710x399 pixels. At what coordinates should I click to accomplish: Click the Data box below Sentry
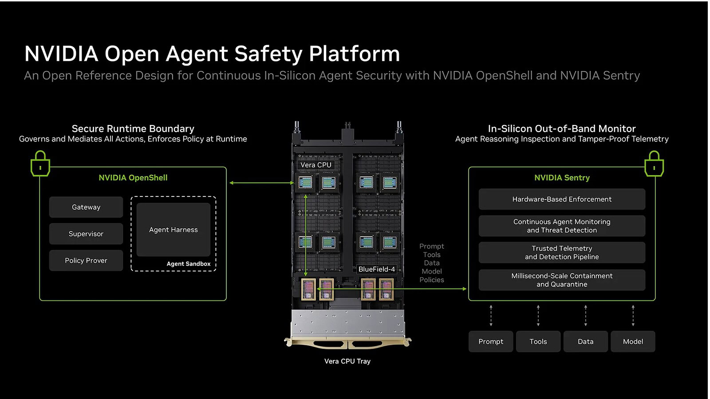point(586,341)
